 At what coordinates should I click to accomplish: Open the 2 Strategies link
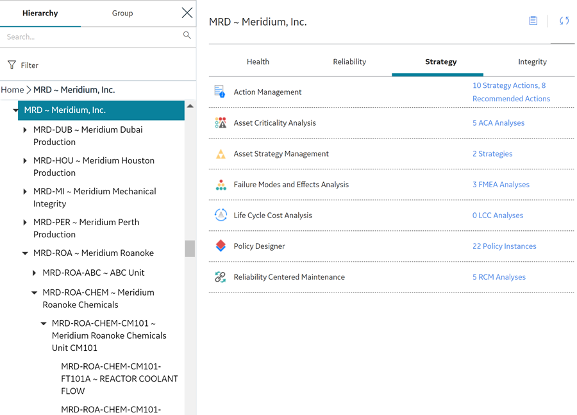[492, 154]
